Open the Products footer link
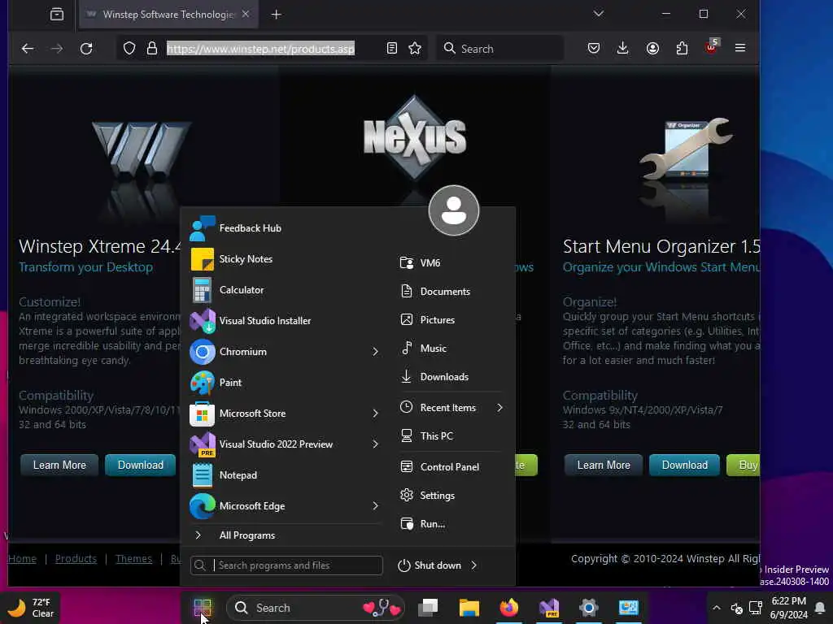The image size is (833, 624). click(x=76, y=559)
